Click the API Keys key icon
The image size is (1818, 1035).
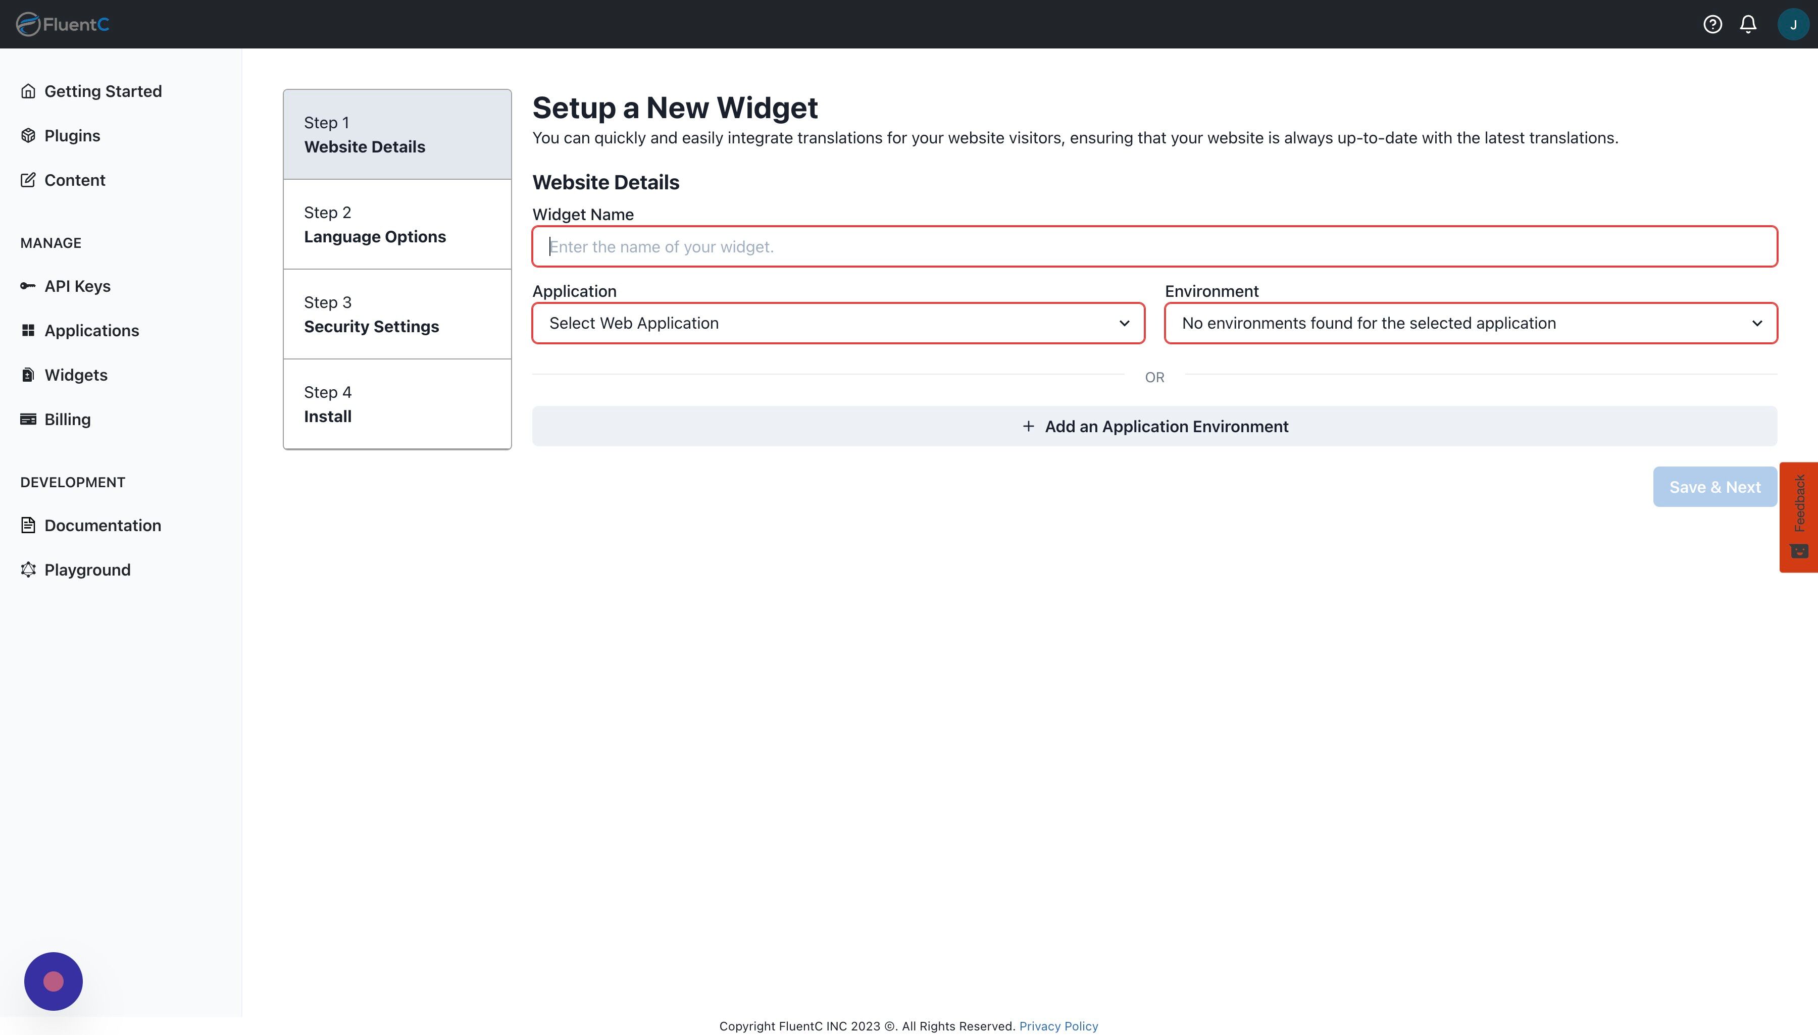(x=28, y=286)
